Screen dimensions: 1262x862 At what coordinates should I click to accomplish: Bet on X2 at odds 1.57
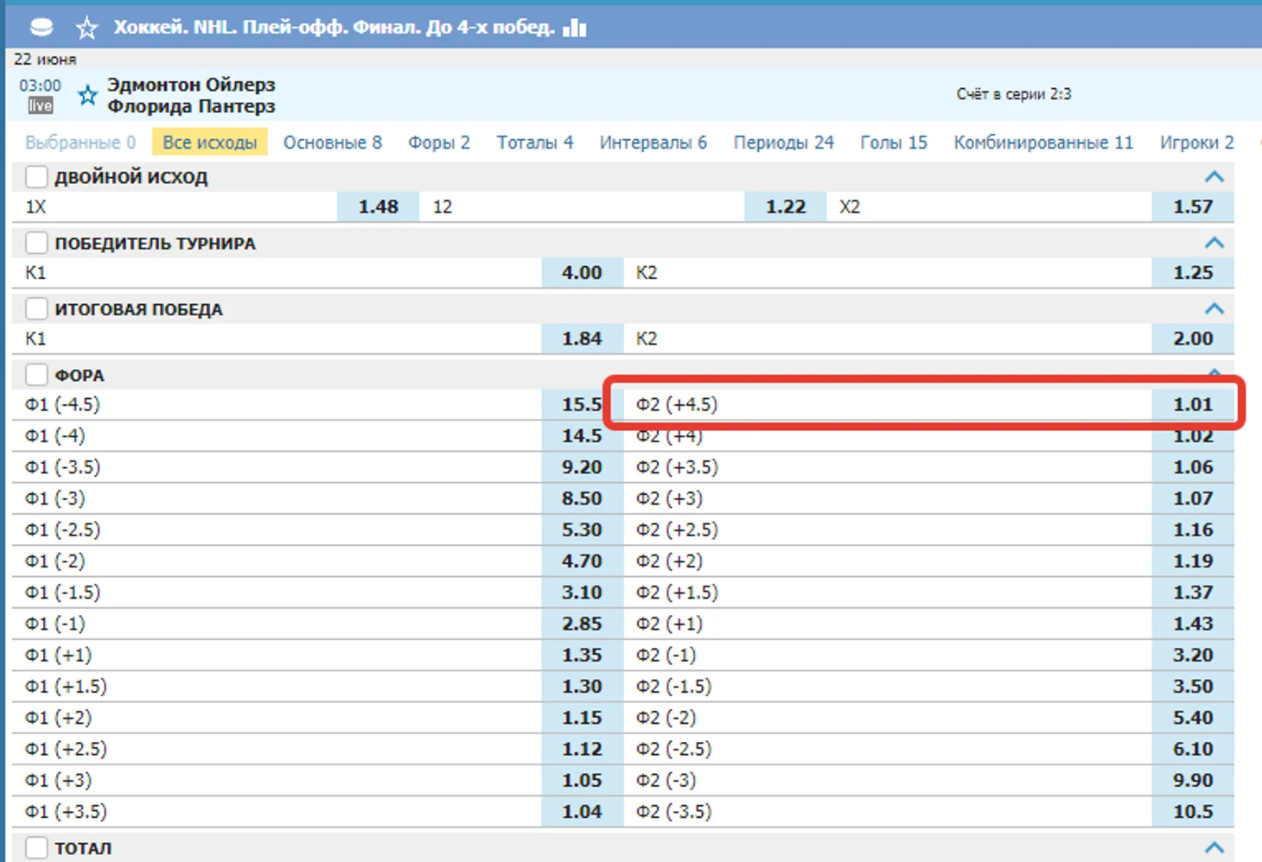pyautogui.click(x=1193, y=207)
